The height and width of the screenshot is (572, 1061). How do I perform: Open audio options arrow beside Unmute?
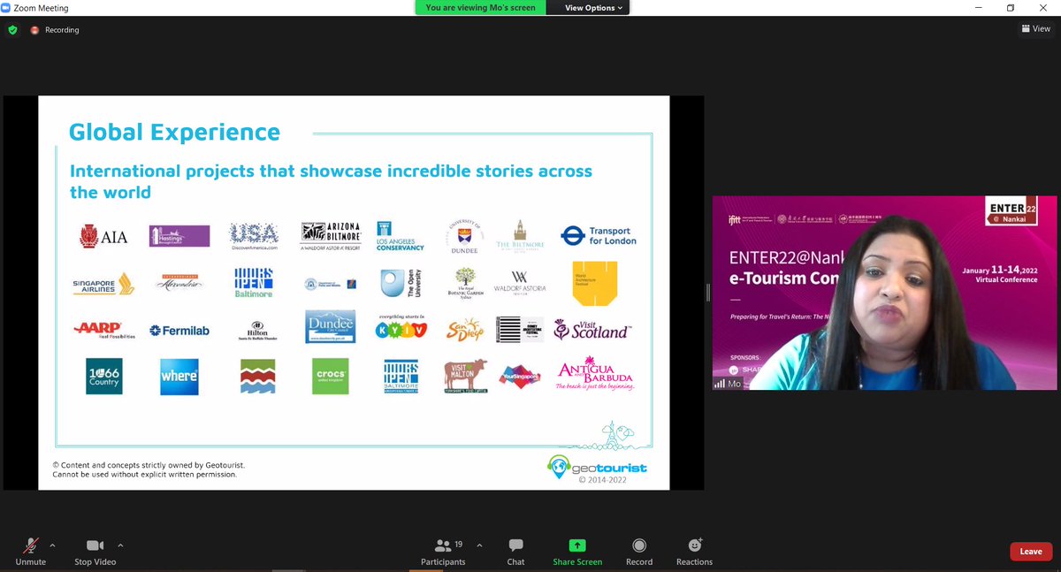(52, 545)
